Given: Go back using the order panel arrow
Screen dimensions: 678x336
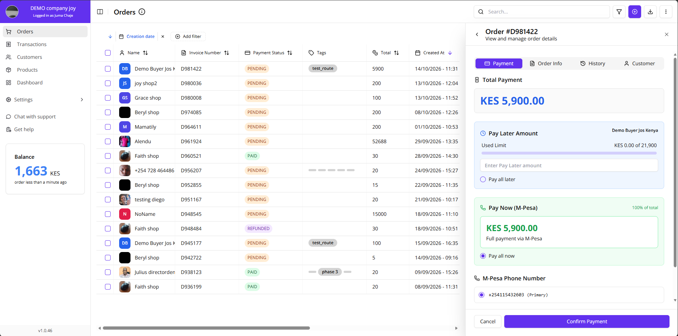Looking at the screenshot, I should pos(477,34).
